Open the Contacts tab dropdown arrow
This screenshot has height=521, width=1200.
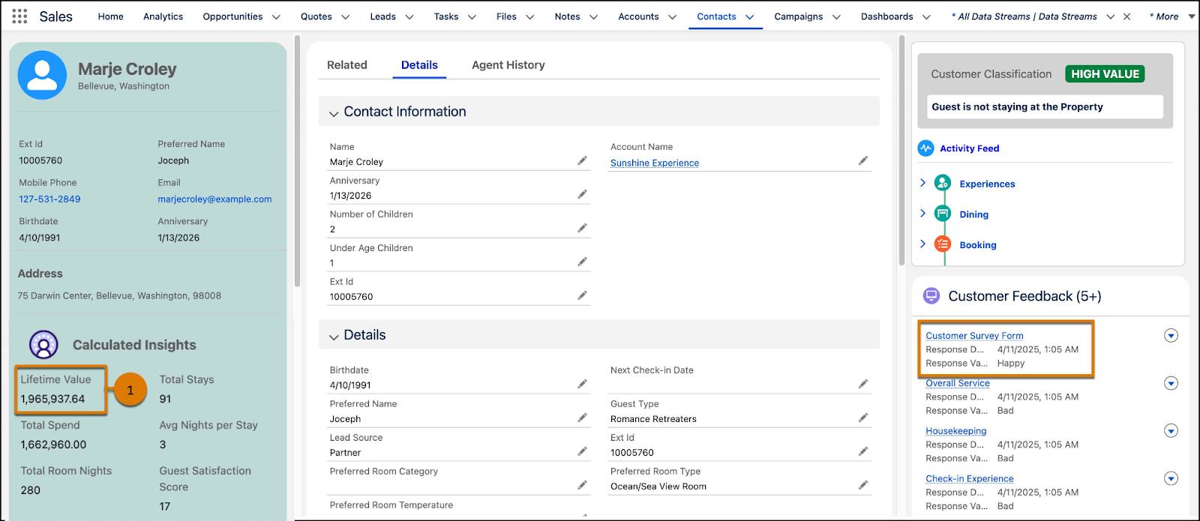pos(749,16)
